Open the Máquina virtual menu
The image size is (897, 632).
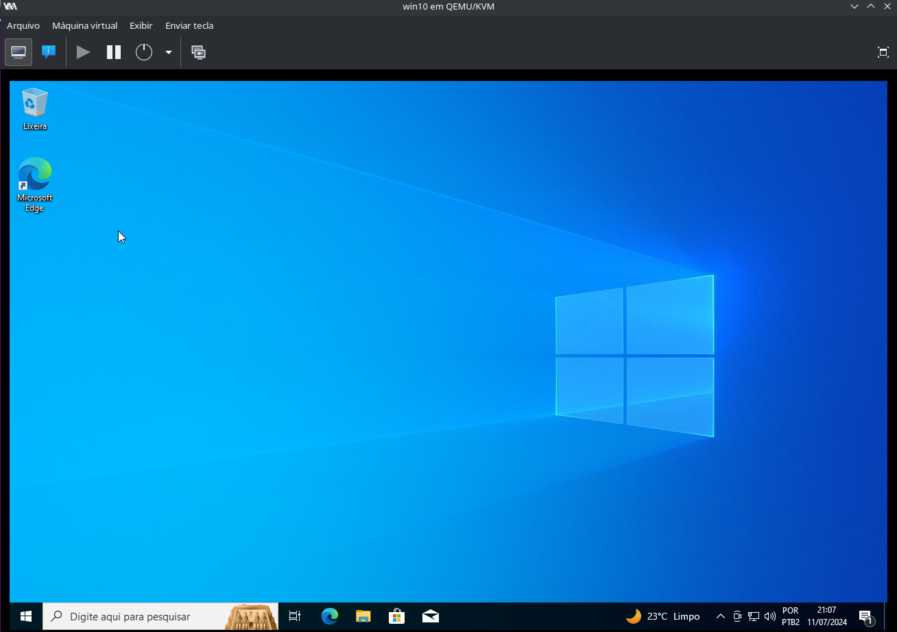tap(84, 25)
